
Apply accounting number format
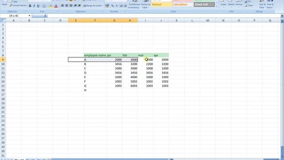tap(107, 6)
